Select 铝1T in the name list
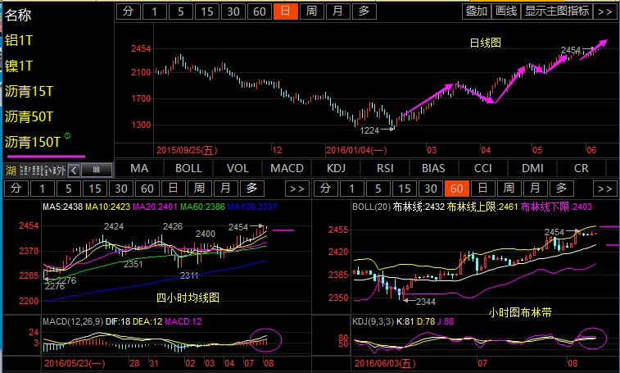The width and height of the screenshot is (620, 373). [x=19, y=39]
